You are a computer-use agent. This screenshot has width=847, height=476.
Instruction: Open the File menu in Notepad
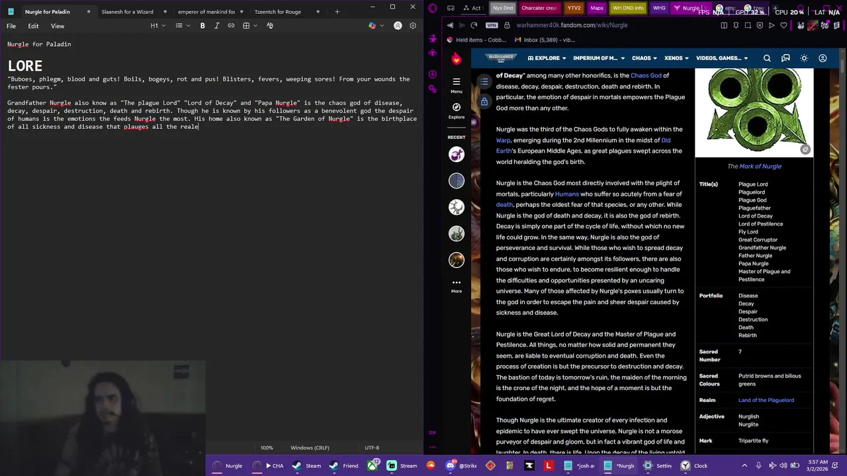(x=11, y=26)
